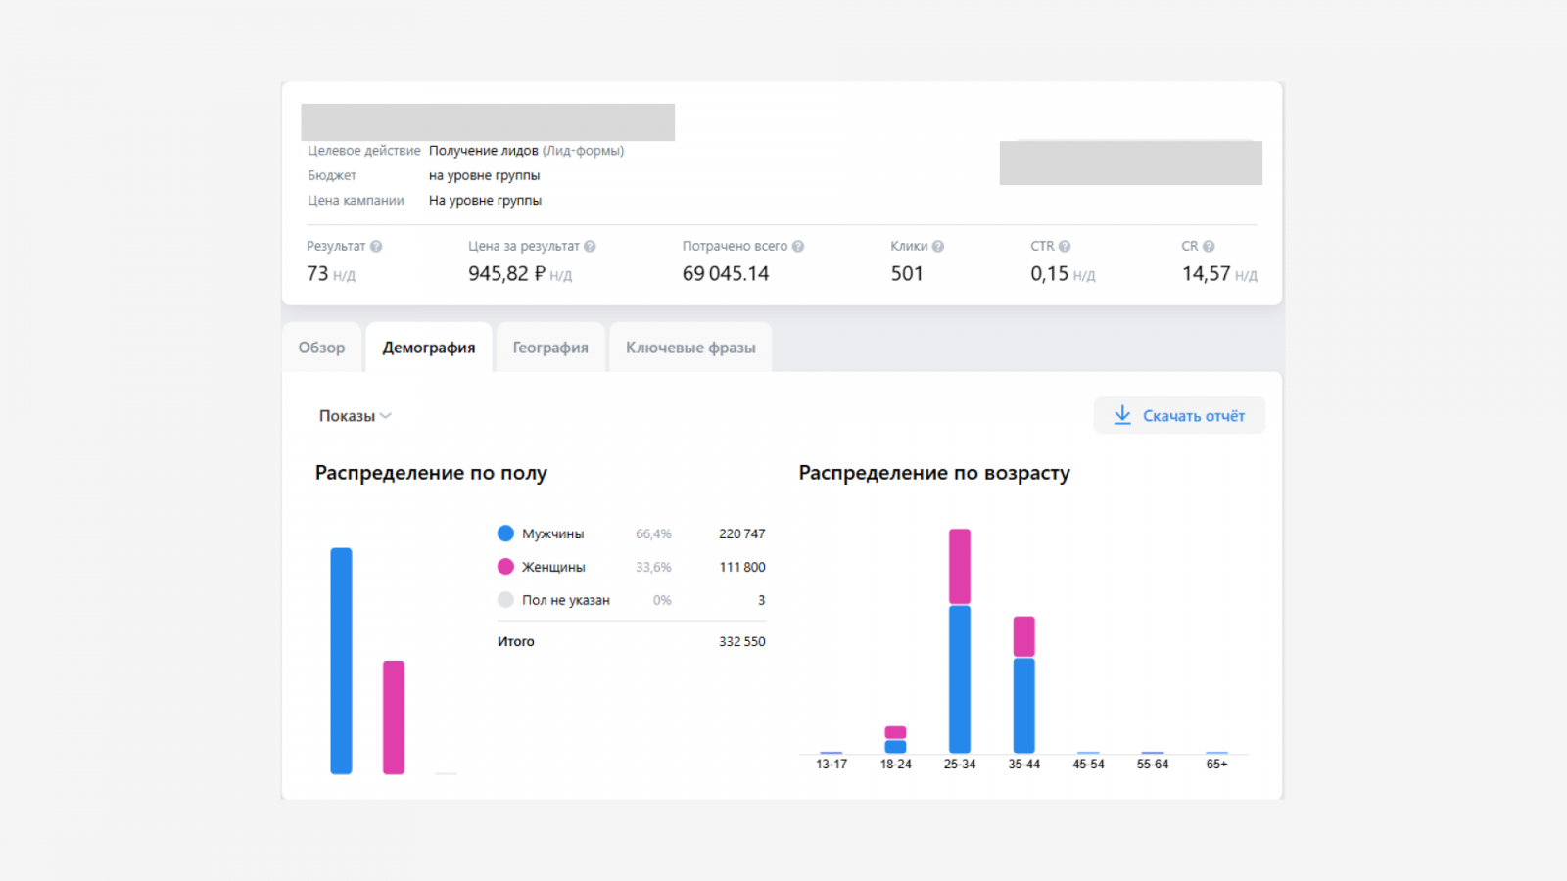
Task: Click question mark icon next to Клики
Action: (x=938, y=247)
